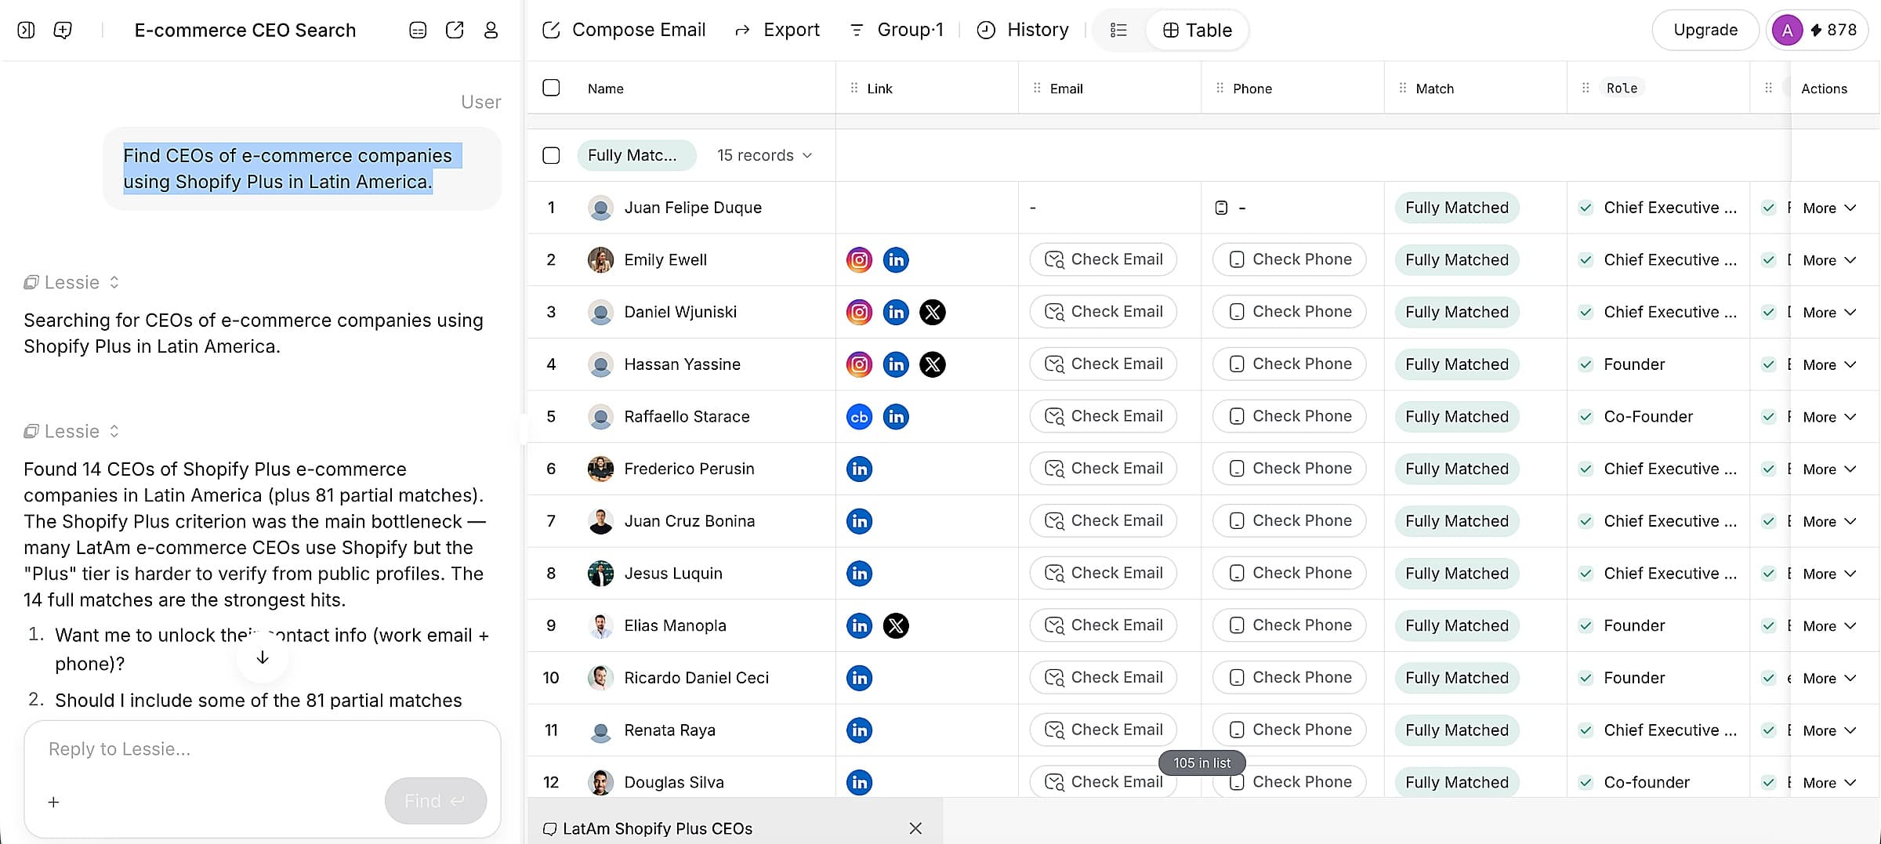Open Daniel Wjuniski's Instagram link

[x=859, y=312]
